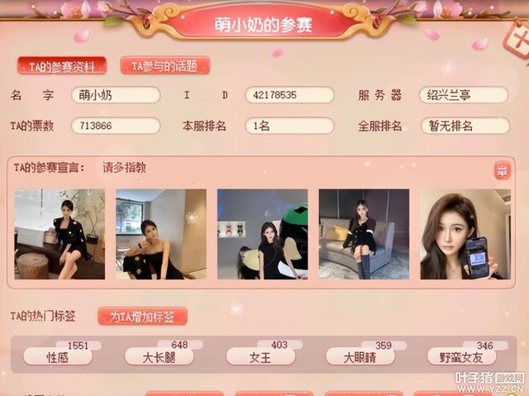This screenshot has width=529, height=396.
Task: Click the name field showing 萌小奶
Action: 116,95
